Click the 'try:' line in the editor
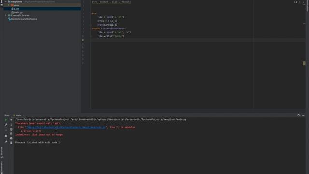 tap(95, 14)
